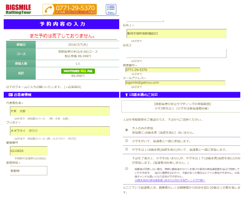Select the minors-only participation radio option

[127, 168]
